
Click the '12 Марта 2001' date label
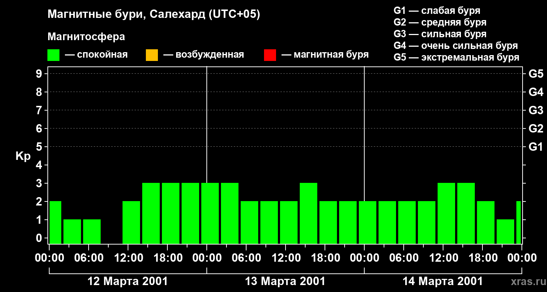[128, 281]
